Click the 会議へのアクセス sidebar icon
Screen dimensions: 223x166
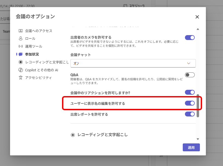click(x=20, y=31)
